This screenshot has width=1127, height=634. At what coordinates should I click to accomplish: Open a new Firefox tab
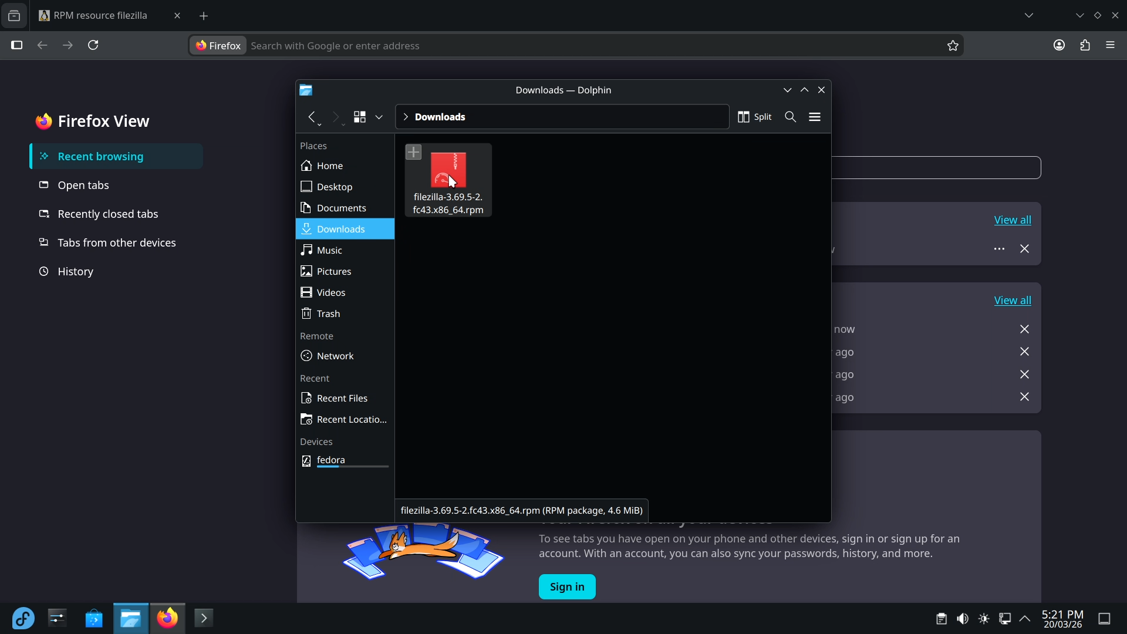(x=204, y=16)
